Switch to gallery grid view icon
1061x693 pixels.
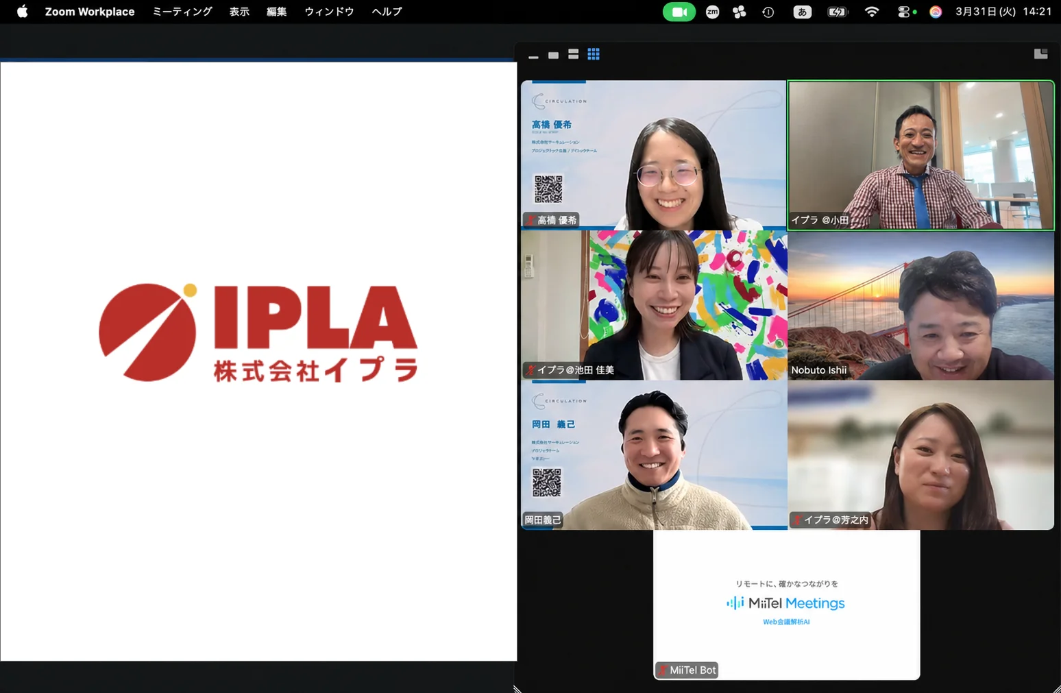(594, 54)
